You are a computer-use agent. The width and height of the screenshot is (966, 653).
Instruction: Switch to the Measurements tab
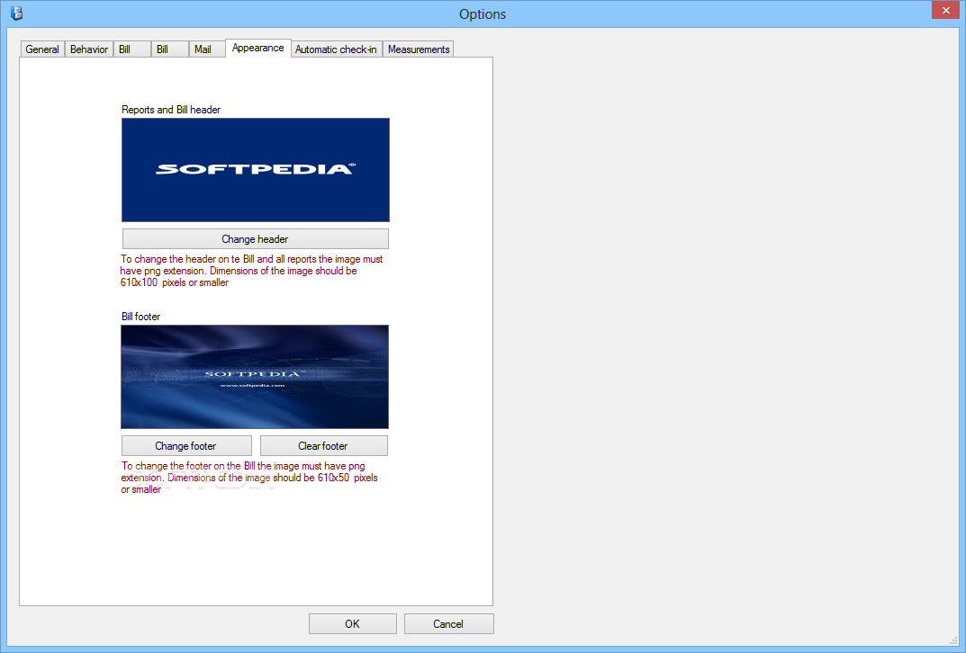pos(419,49)
